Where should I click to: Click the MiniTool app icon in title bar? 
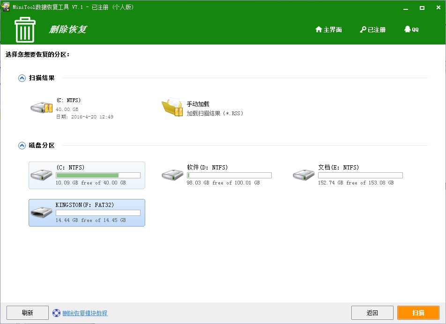click(x=6, y=7)
